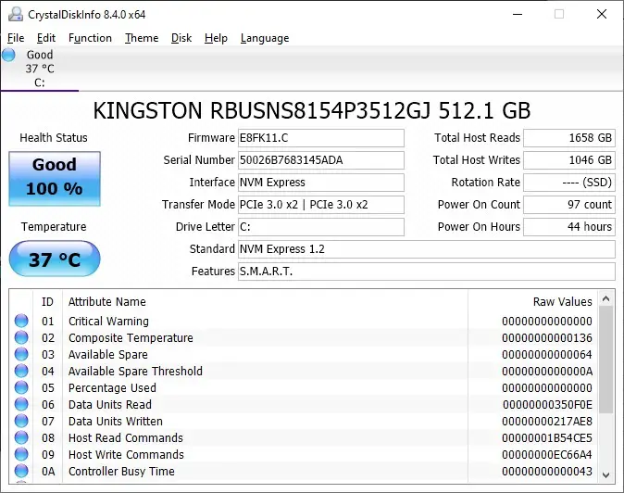Viewport: 624px width, 493px height.
Task: Click the scroll down arrow of attribute list
Action: click(x=606, y=474)
